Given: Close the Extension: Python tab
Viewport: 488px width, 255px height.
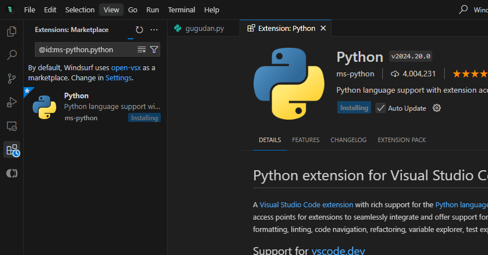Looking at the screenshot, I should click(x=323, y=28).
